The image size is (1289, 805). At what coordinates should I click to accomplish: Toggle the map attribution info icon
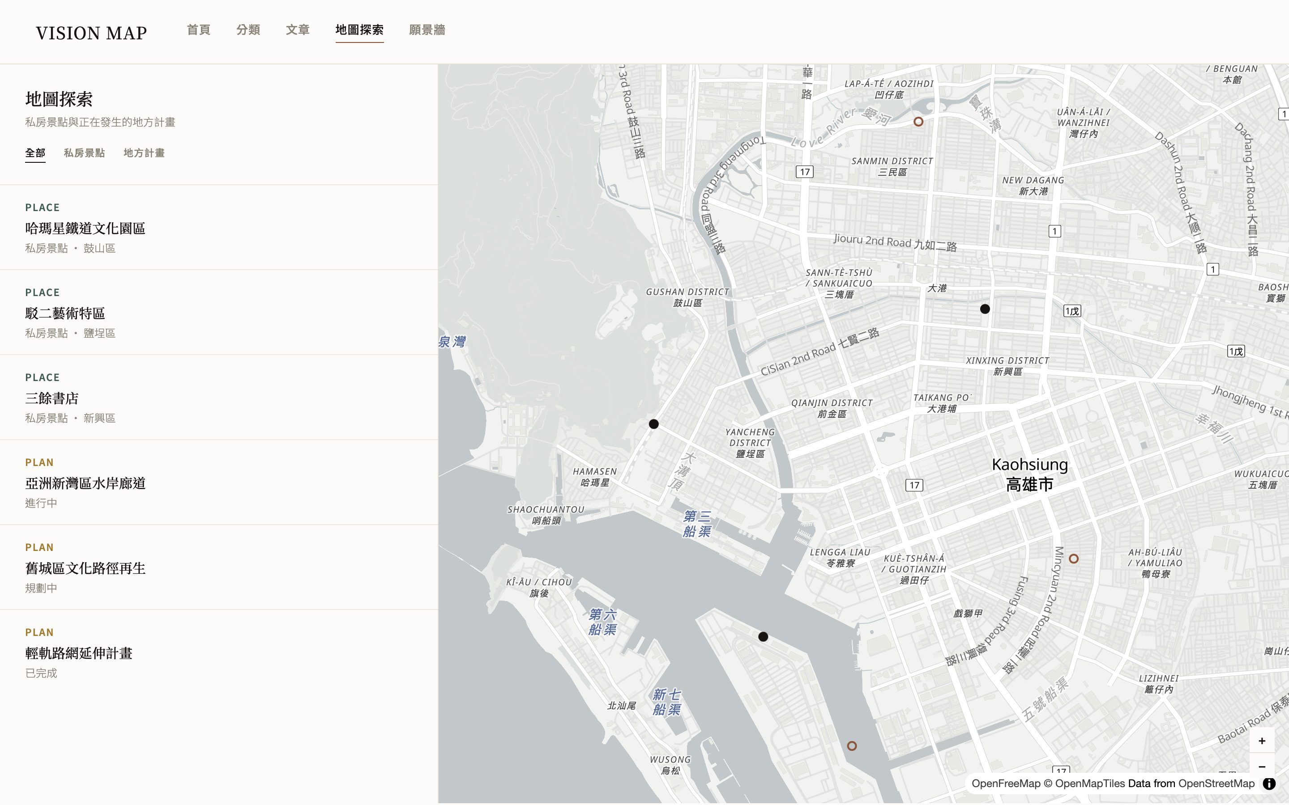coord(1269,784)
